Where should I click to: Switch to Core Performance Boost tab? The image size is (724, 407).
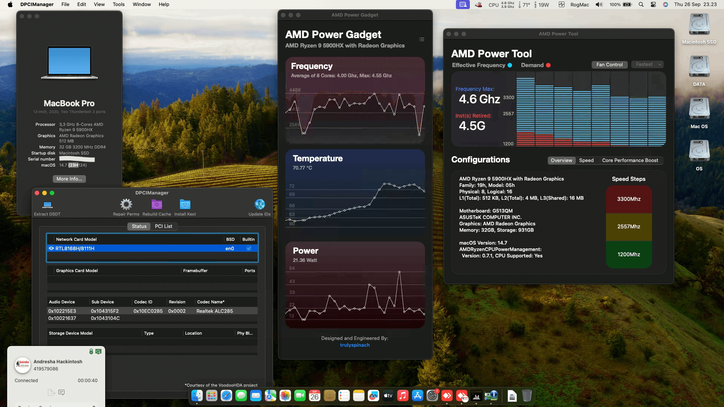point(630,160)
